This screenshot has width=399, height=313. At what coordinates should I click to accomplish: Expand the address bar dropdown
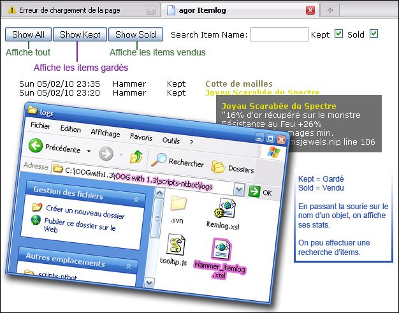[238, 189]
